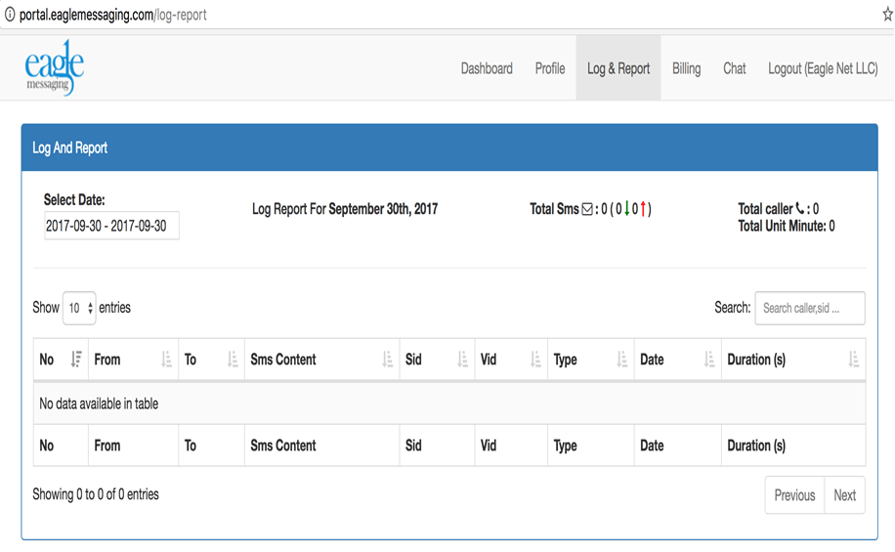Open the Dashboard menu item

point(487,68)
